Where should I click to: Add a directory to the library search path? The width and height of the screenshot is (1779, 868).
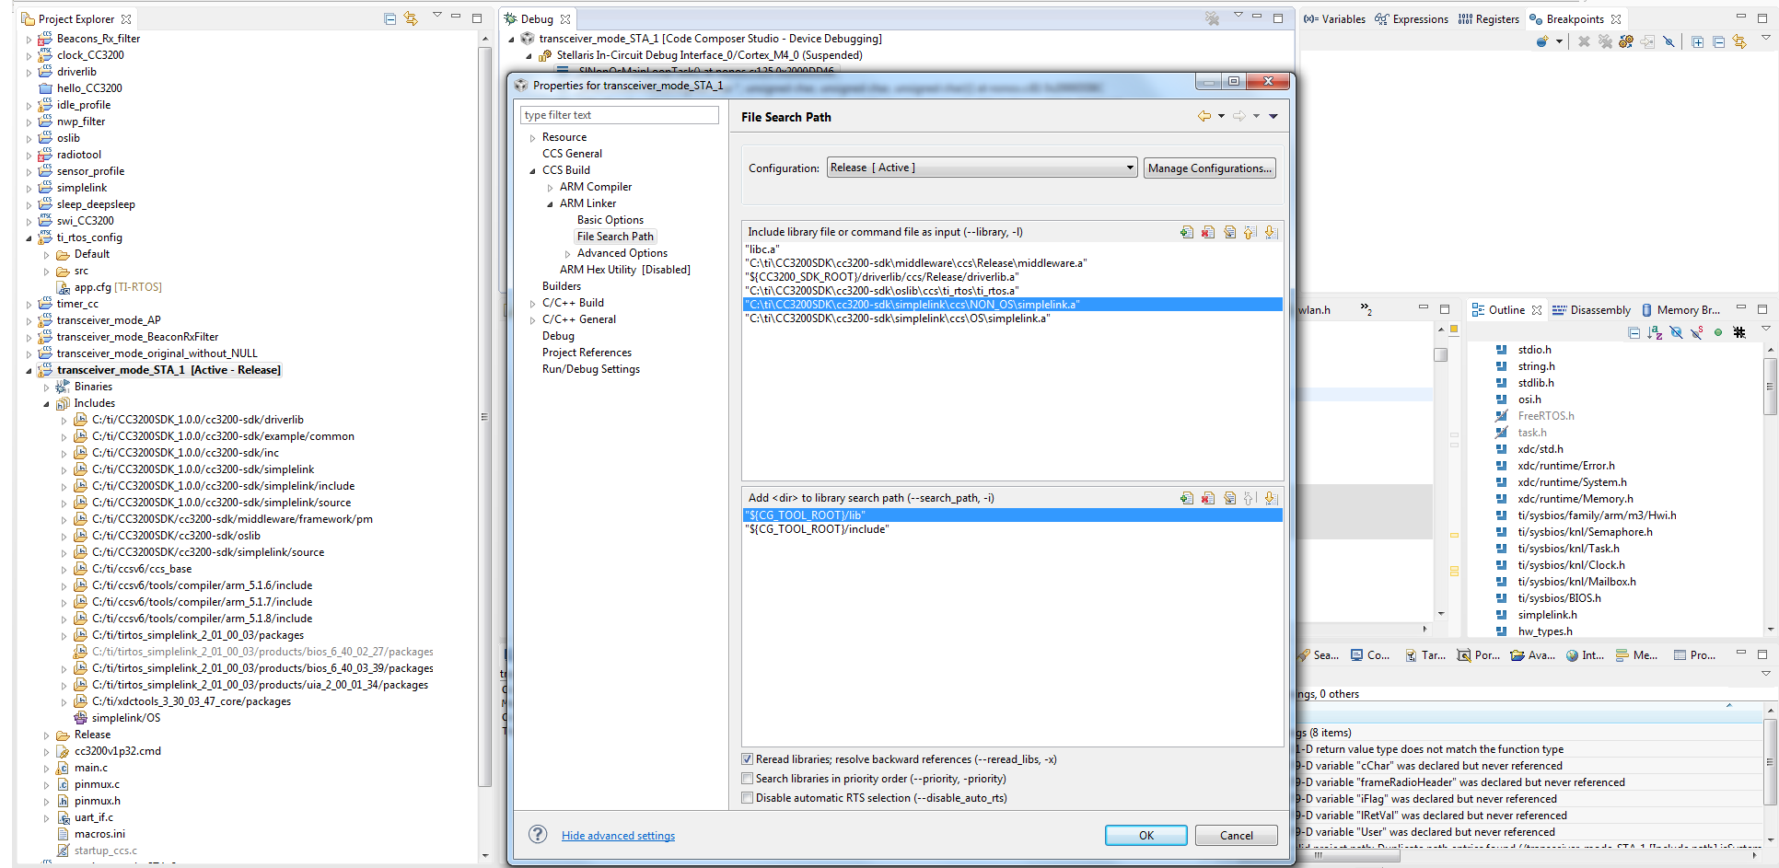[x=1187, y=498]
